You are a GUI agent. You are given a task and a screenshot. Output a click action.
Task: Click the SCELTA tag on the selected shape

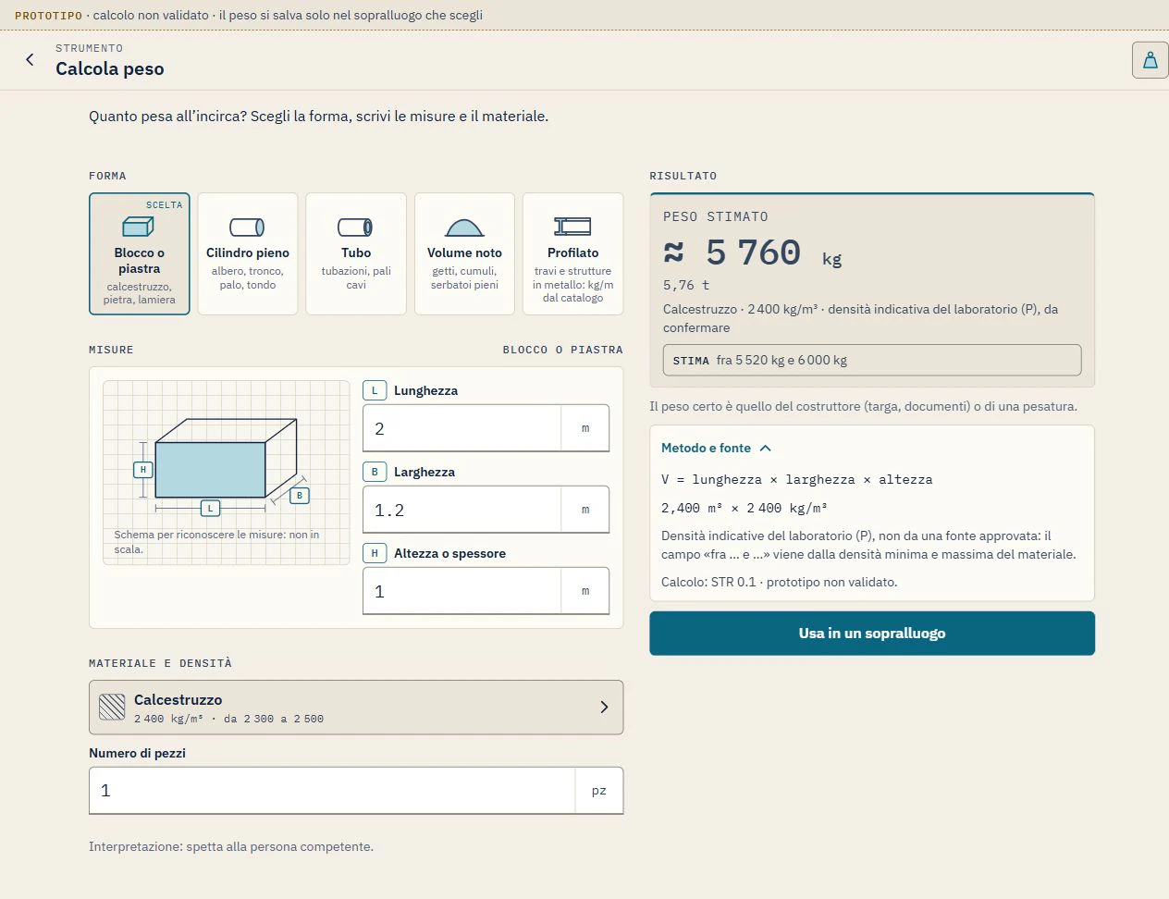[x=165, y=205]
